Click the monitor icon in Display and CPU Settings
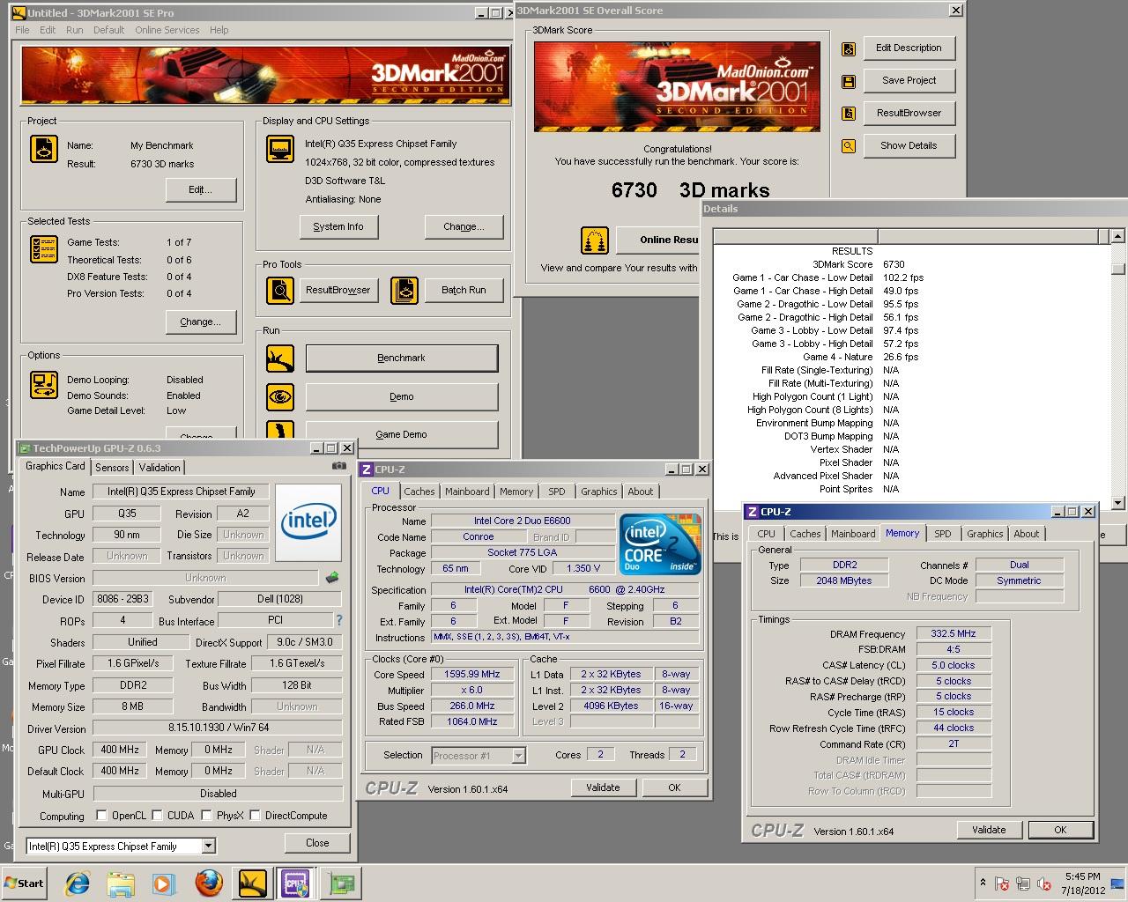Image resolution: width=1128 pixels, height=902 pixels. tap(280, 148)
